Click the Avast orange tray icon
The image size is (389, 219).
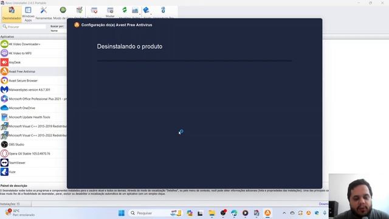point(308,213)
